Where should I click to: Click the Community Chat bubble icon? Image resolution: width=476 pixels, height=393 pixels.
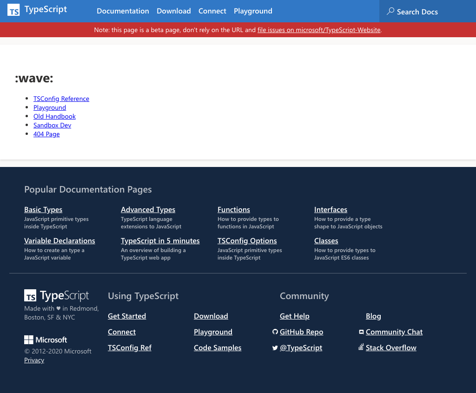point(361,332)
